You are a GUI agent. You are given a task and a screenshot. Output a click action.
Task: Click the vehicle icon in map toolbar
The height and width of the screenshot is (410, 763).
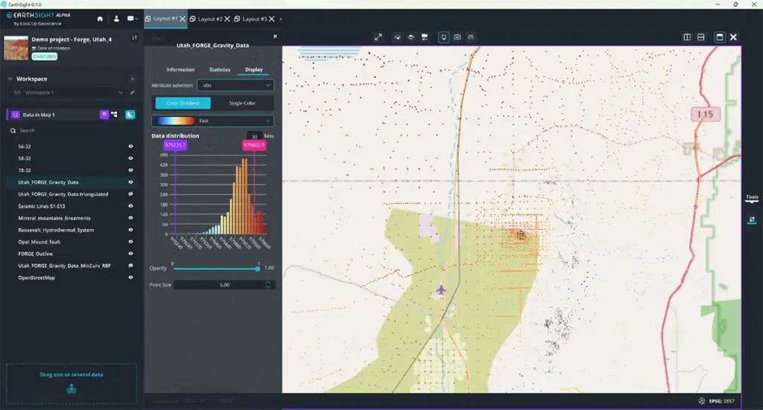coord(471,37)
